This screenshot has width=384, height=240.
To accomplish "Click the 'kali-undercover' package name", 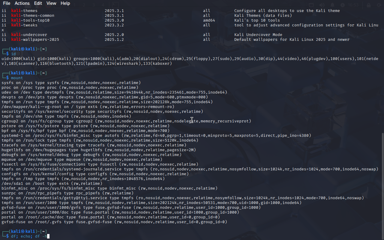I will pyautogui.click(x=29, y=35).
